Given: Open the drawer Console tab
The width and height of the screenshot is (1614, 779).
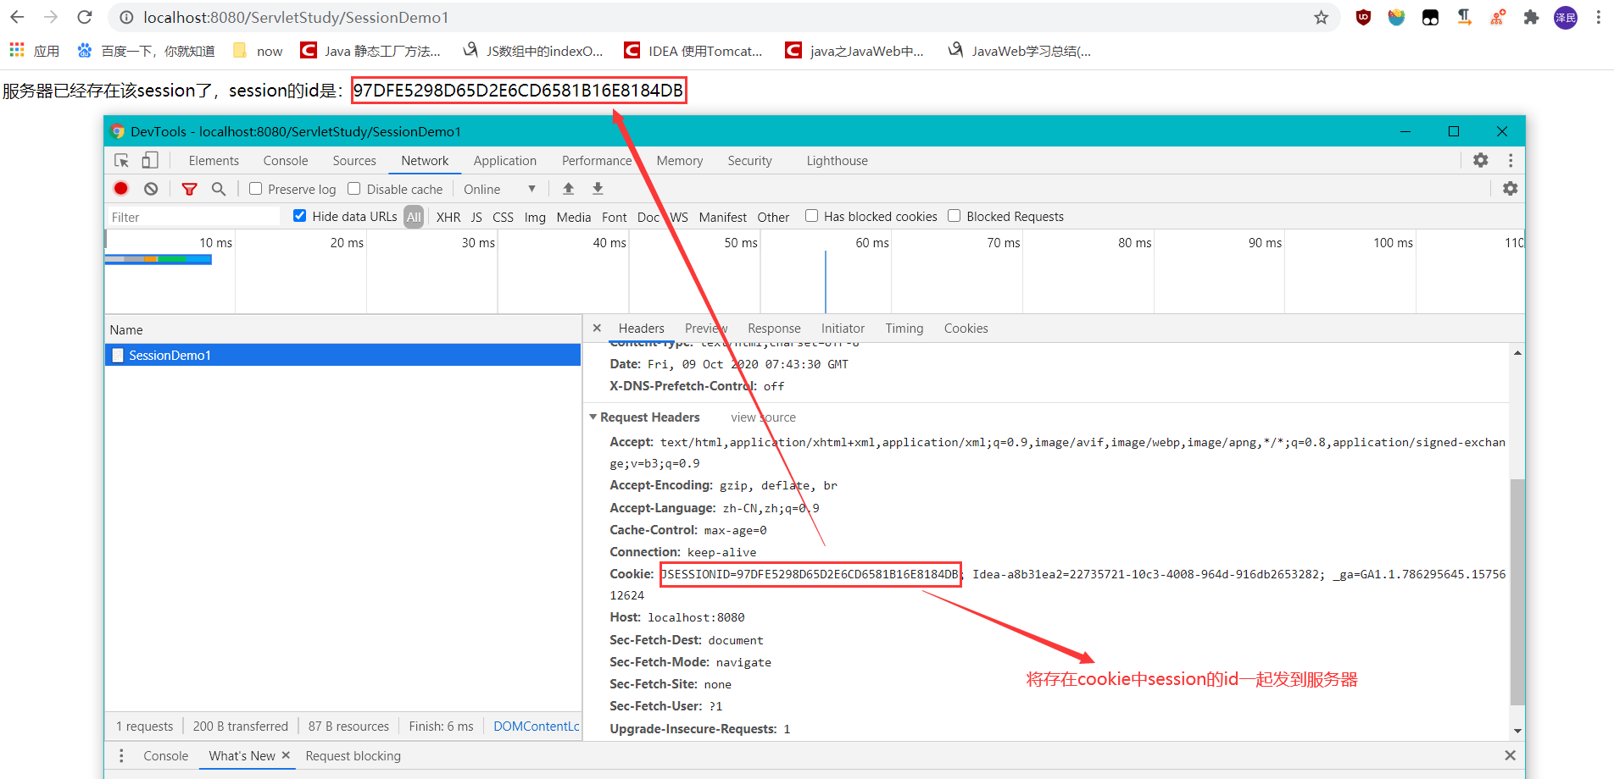Looking at the screenshot, I should 166,756.
